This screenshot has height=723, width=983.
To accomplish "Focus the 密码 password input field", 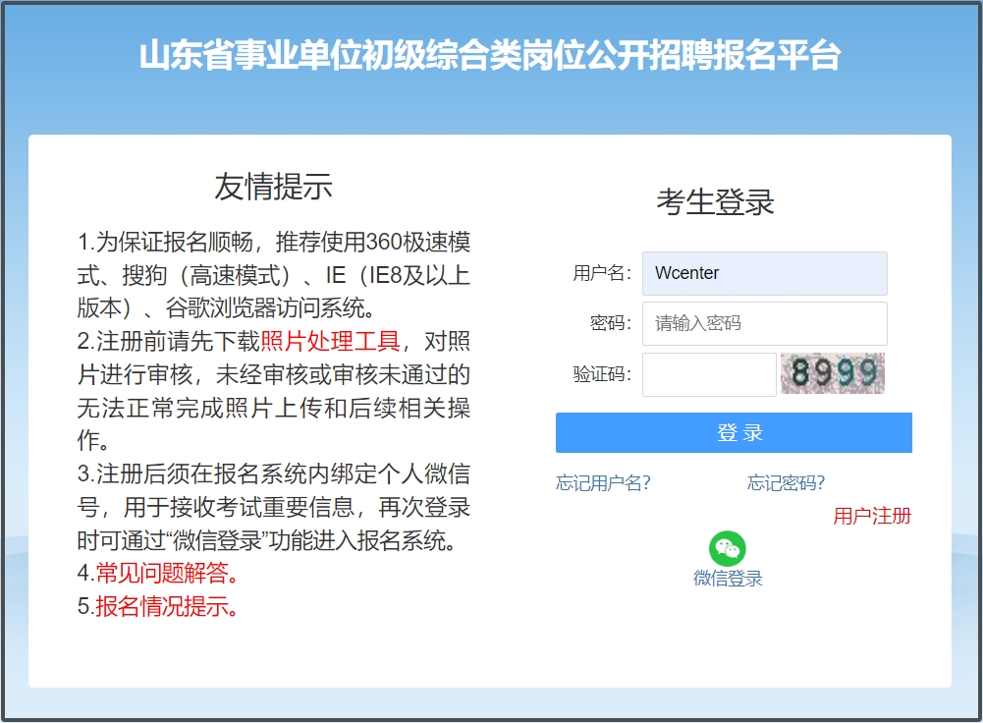I will click(764, 323).
